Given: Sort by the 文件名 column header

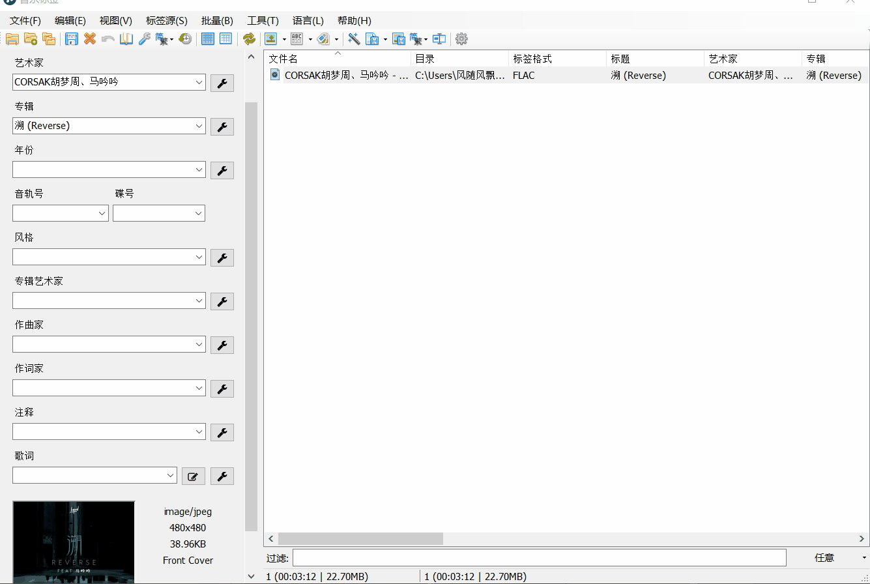Looking at the screenshot, I should (x=338, y=59).
